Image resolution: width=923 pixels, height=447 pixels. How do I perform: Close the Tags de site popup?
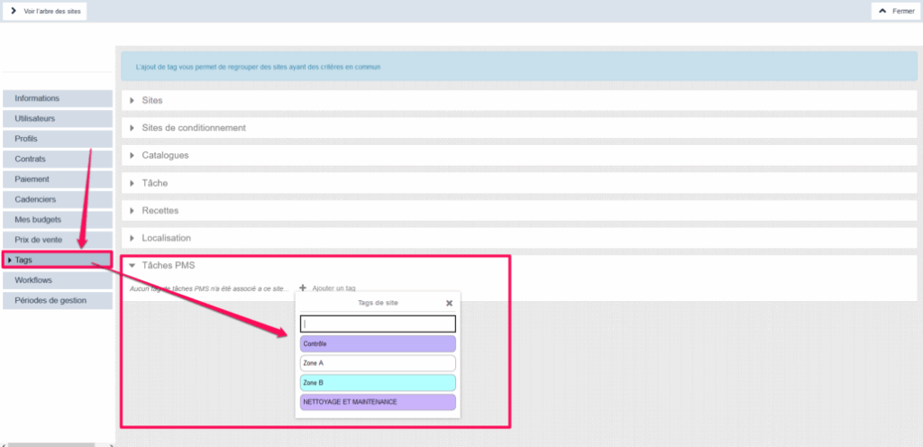point(449,304)
